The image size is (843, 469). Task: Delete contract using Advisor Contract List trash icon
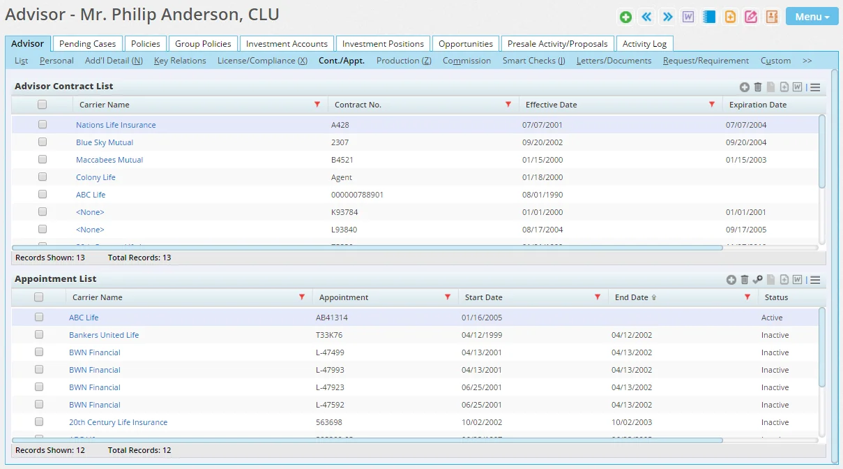[758, 87]
